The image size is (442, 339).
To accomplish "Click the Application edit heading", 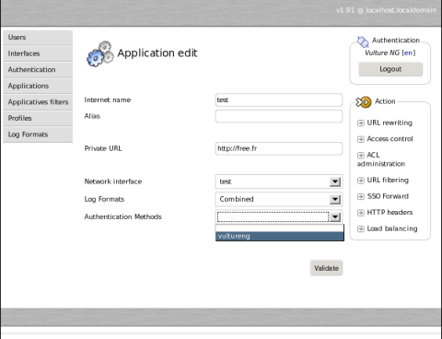I will pyautogui.click(x=157, y=53).
